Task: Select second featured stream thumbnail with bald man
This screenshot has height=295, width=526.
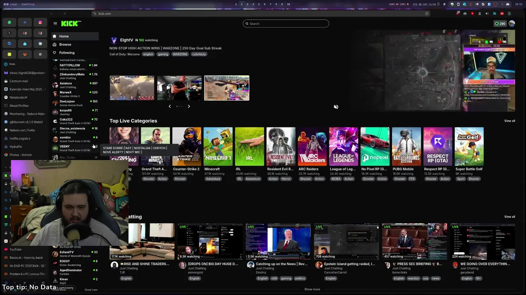Action: [x=179, y=88]
